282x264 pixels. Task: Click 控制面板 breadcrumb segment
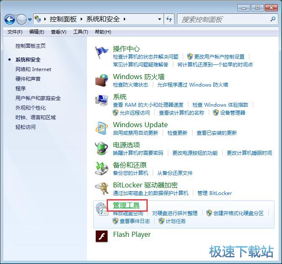(x=63, y=19)
